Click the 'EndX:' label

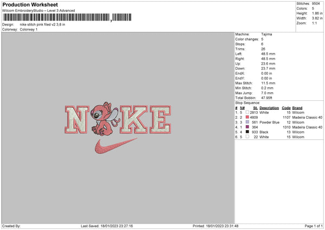pyautogui.click(x=240, y=73)
